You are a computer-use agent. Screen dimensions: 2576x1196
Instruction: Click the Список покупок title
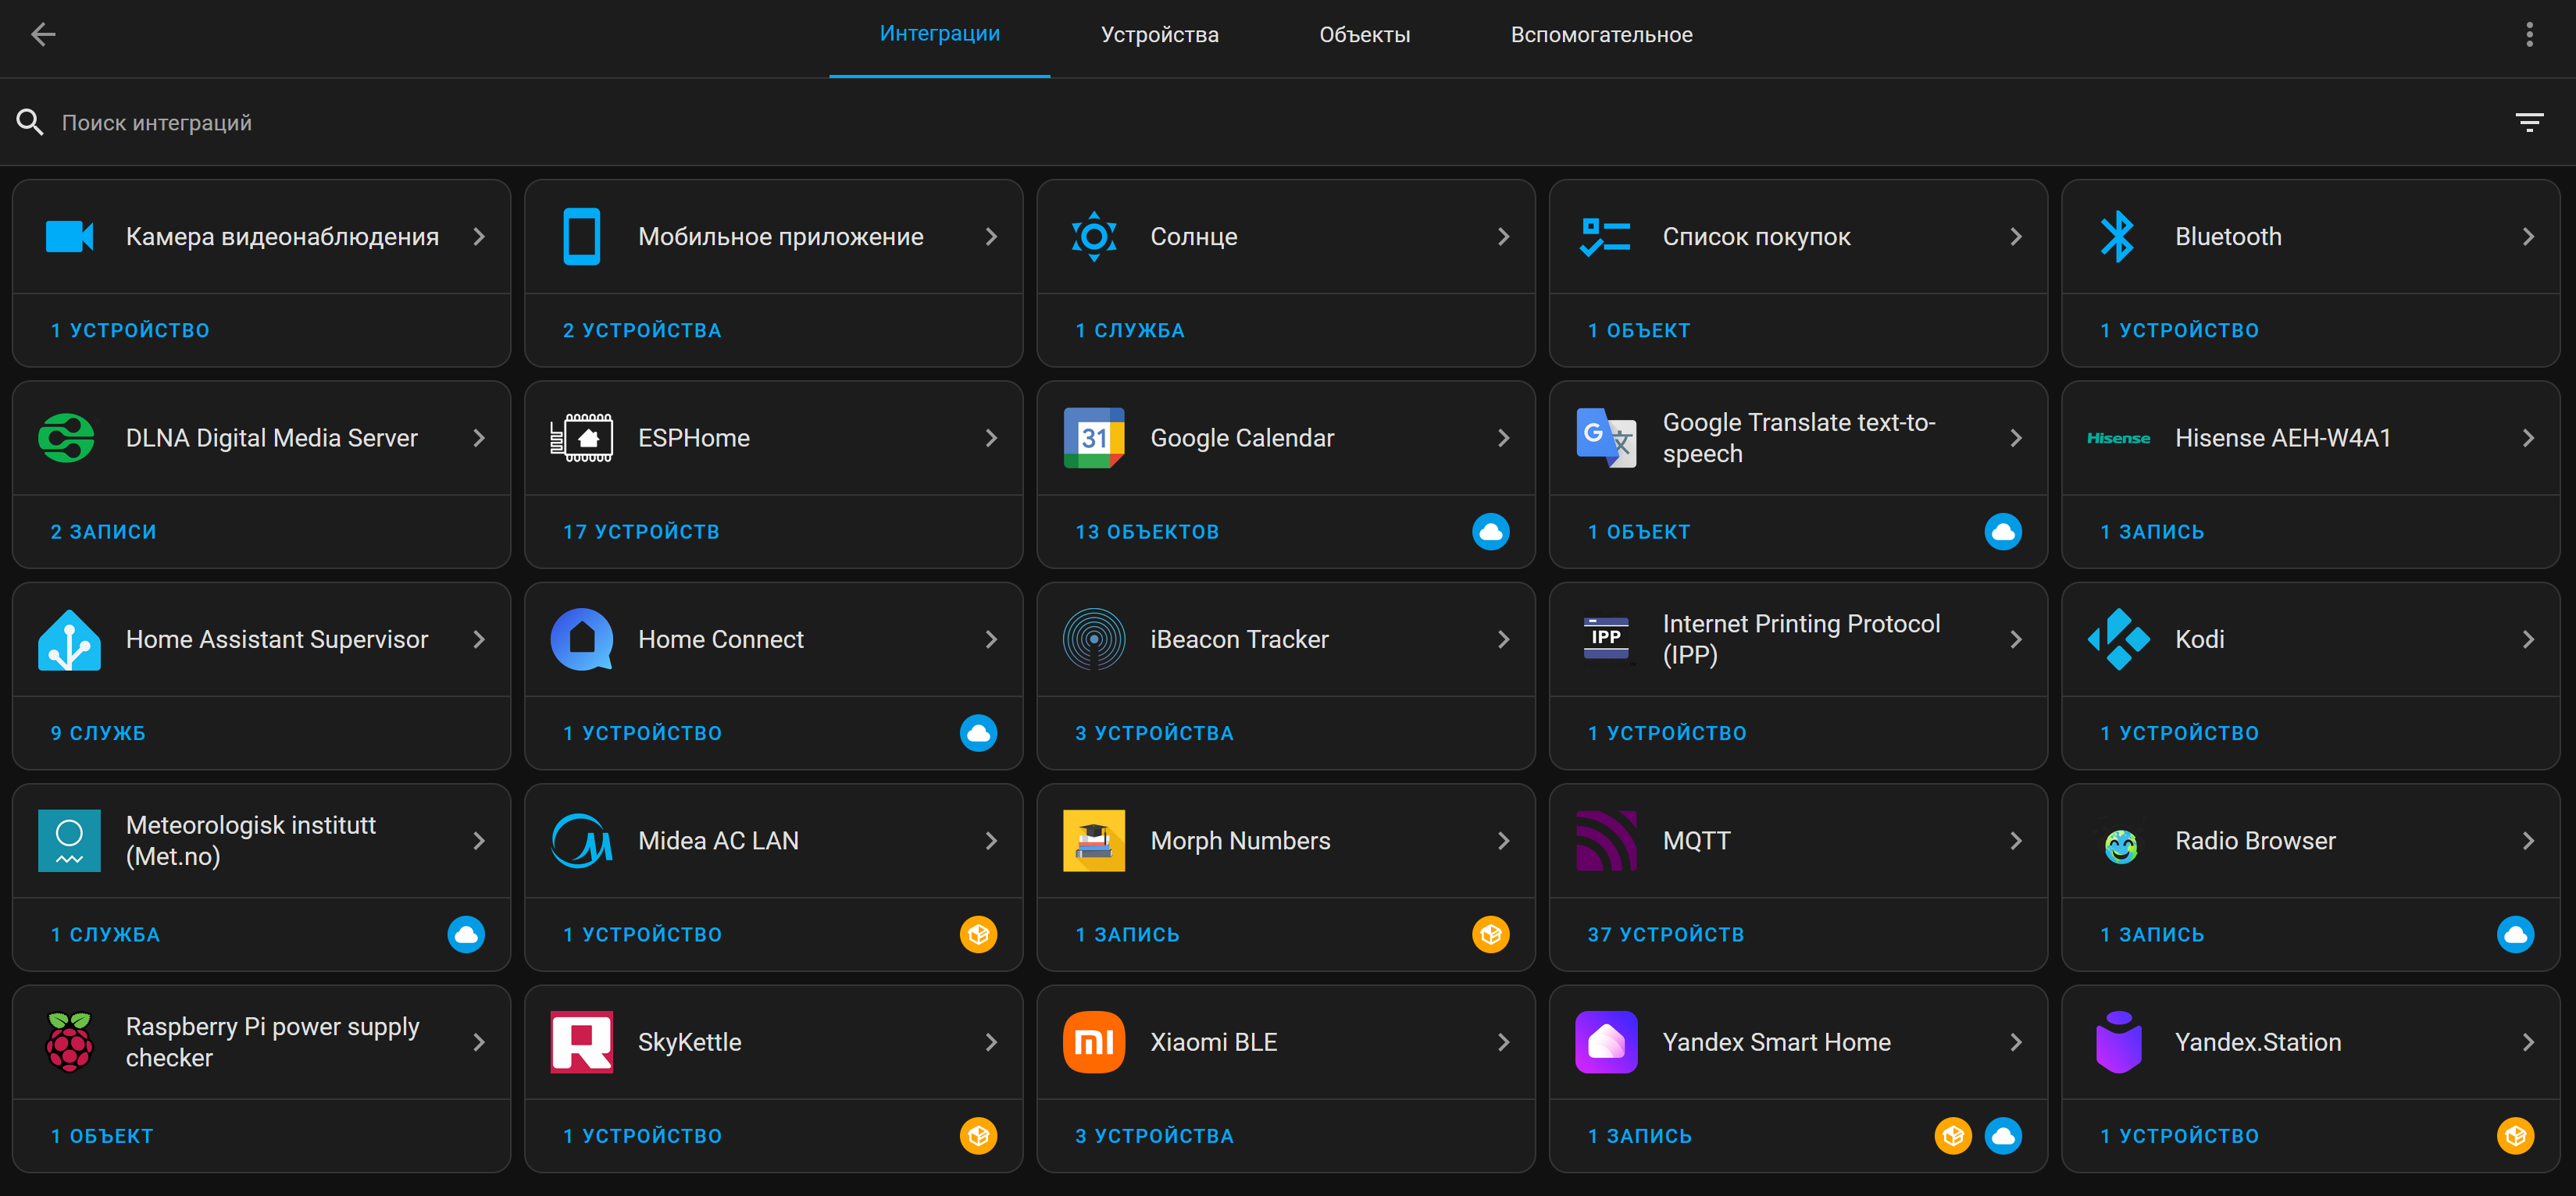tap(1756, 237)
